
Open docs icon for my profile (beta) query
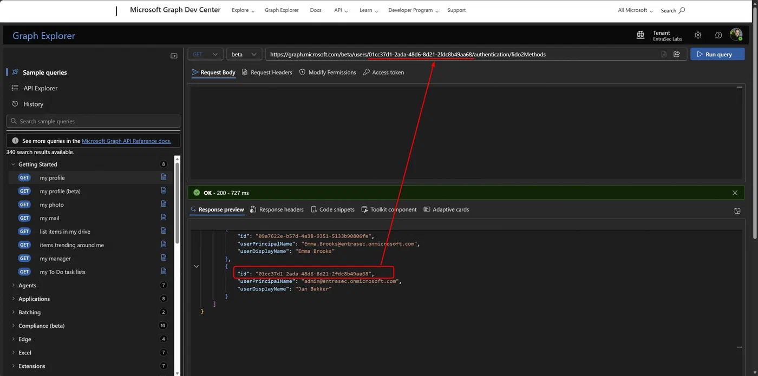pos(164,191)
